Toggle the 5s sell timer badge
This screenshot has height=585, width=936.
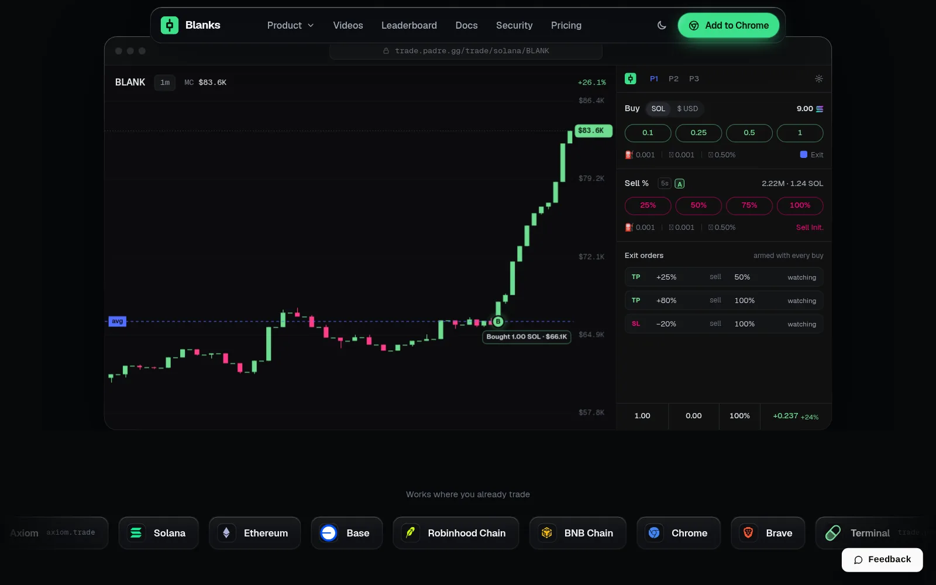point(665,184)
